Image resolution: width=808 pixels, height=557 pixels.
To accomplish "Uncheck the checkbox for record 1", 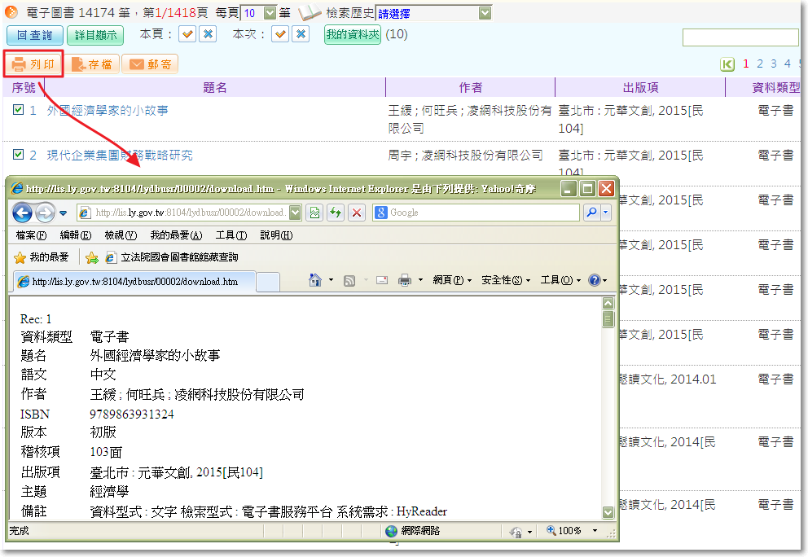I will pos(18,110).
